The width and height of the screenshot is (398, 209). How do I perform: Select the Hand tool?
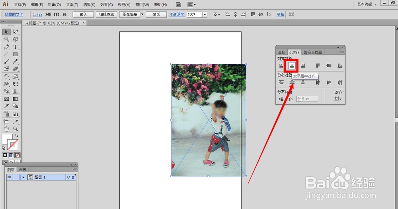(6, 129)
